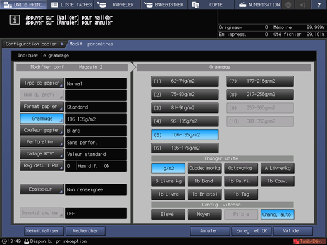Image resolution: width=327 pixels, height=245 pixels.
Task: Select weight (3) 81-91g/m2
Action: (185, 108)
